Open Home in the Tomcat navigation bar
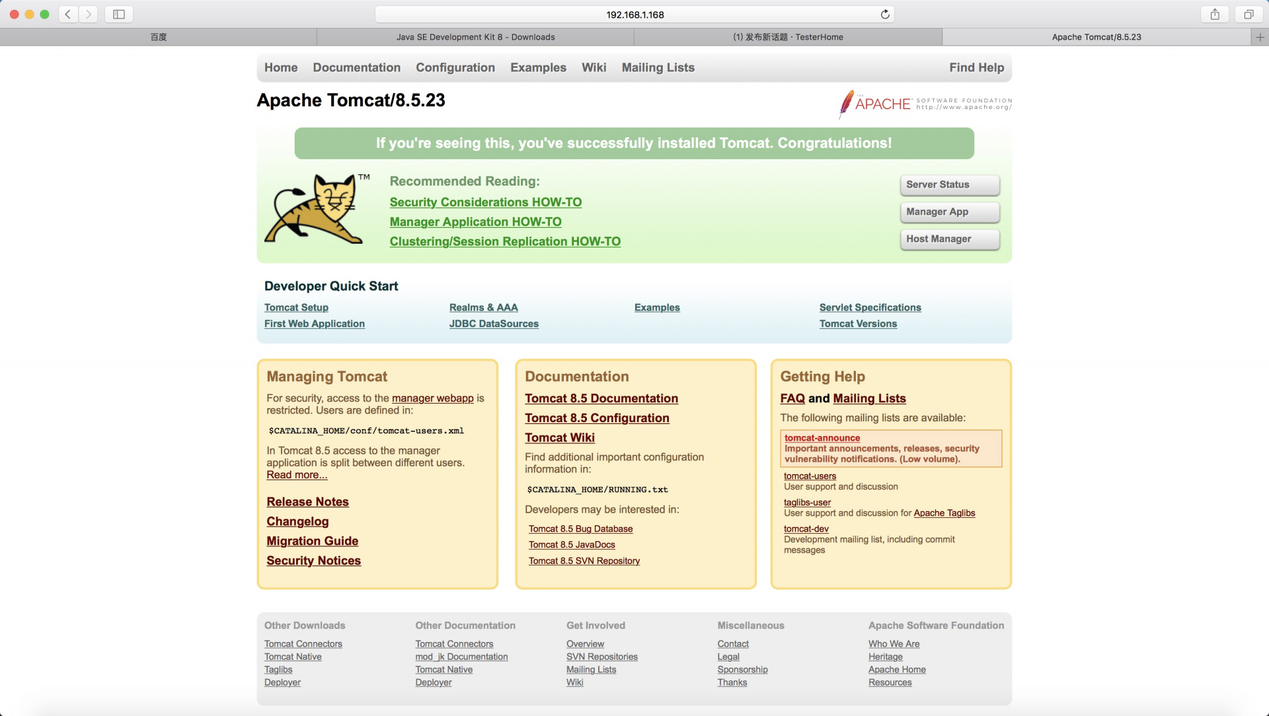This screenshot has height=716, width=1269. click(x=281, y=67)
